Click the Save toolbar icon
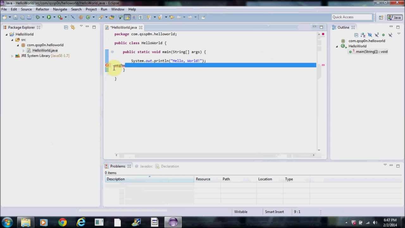 coord(15,17)
